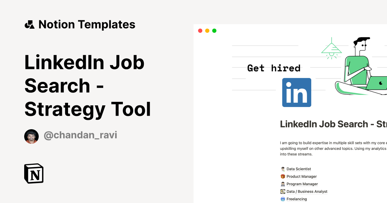Open the Freelancing page link
The image size is (387, 203).
coord(297,199)
